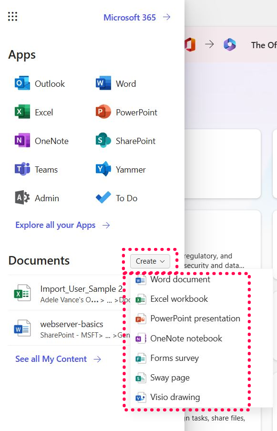Choose OneNote notebook from Create menu
Image resolution: width=277 pixels, height=431 pixels.
[186, 339]
